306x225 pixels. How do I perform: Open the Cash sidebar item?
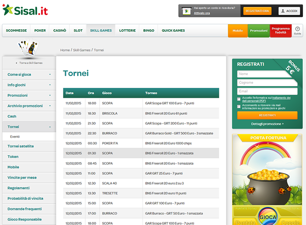(29, 116)
